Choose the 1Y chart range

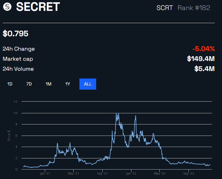[68, 84]
